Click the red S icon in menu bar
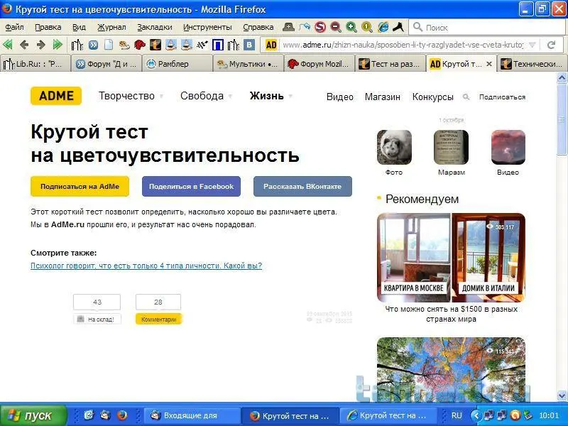The width and height of the screenshot is (568, 426). click(320, 27)
